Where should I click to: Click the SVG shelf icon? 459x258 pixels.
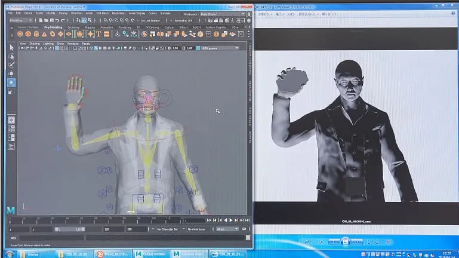click(107, 34)
